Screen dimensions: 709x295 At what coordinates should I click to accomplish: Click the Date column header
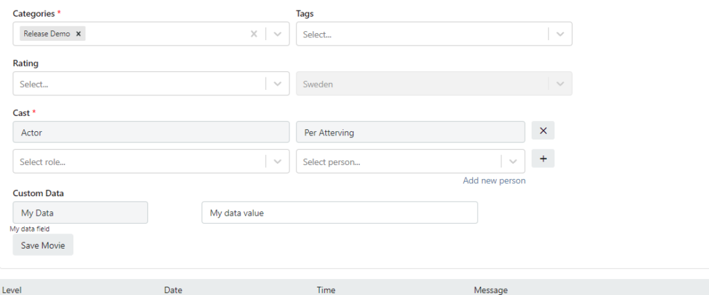point(173,290)
